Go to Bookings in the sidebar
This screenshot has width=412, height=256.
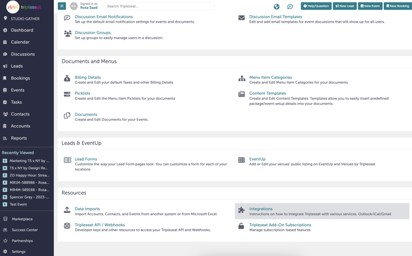pos(20,78)
